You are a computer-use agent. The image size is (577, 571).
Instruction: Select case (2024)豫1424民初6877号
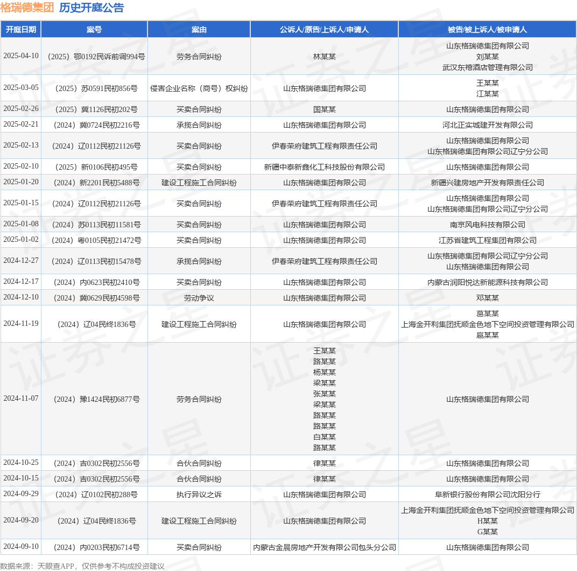tap(96, 399)
